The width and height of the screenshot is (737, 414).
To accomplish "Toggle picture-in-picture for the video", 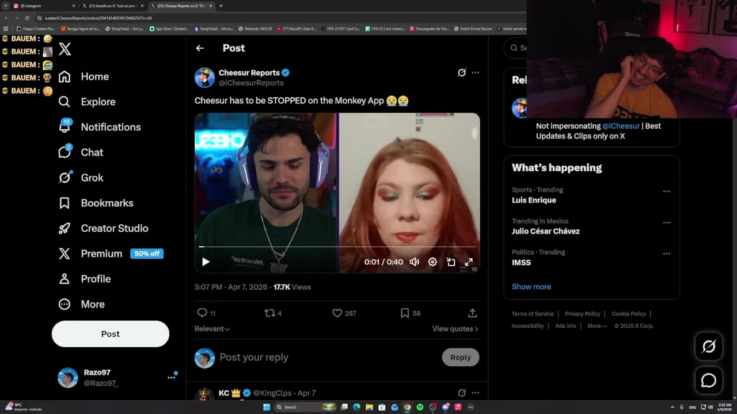I will point(451,262).
